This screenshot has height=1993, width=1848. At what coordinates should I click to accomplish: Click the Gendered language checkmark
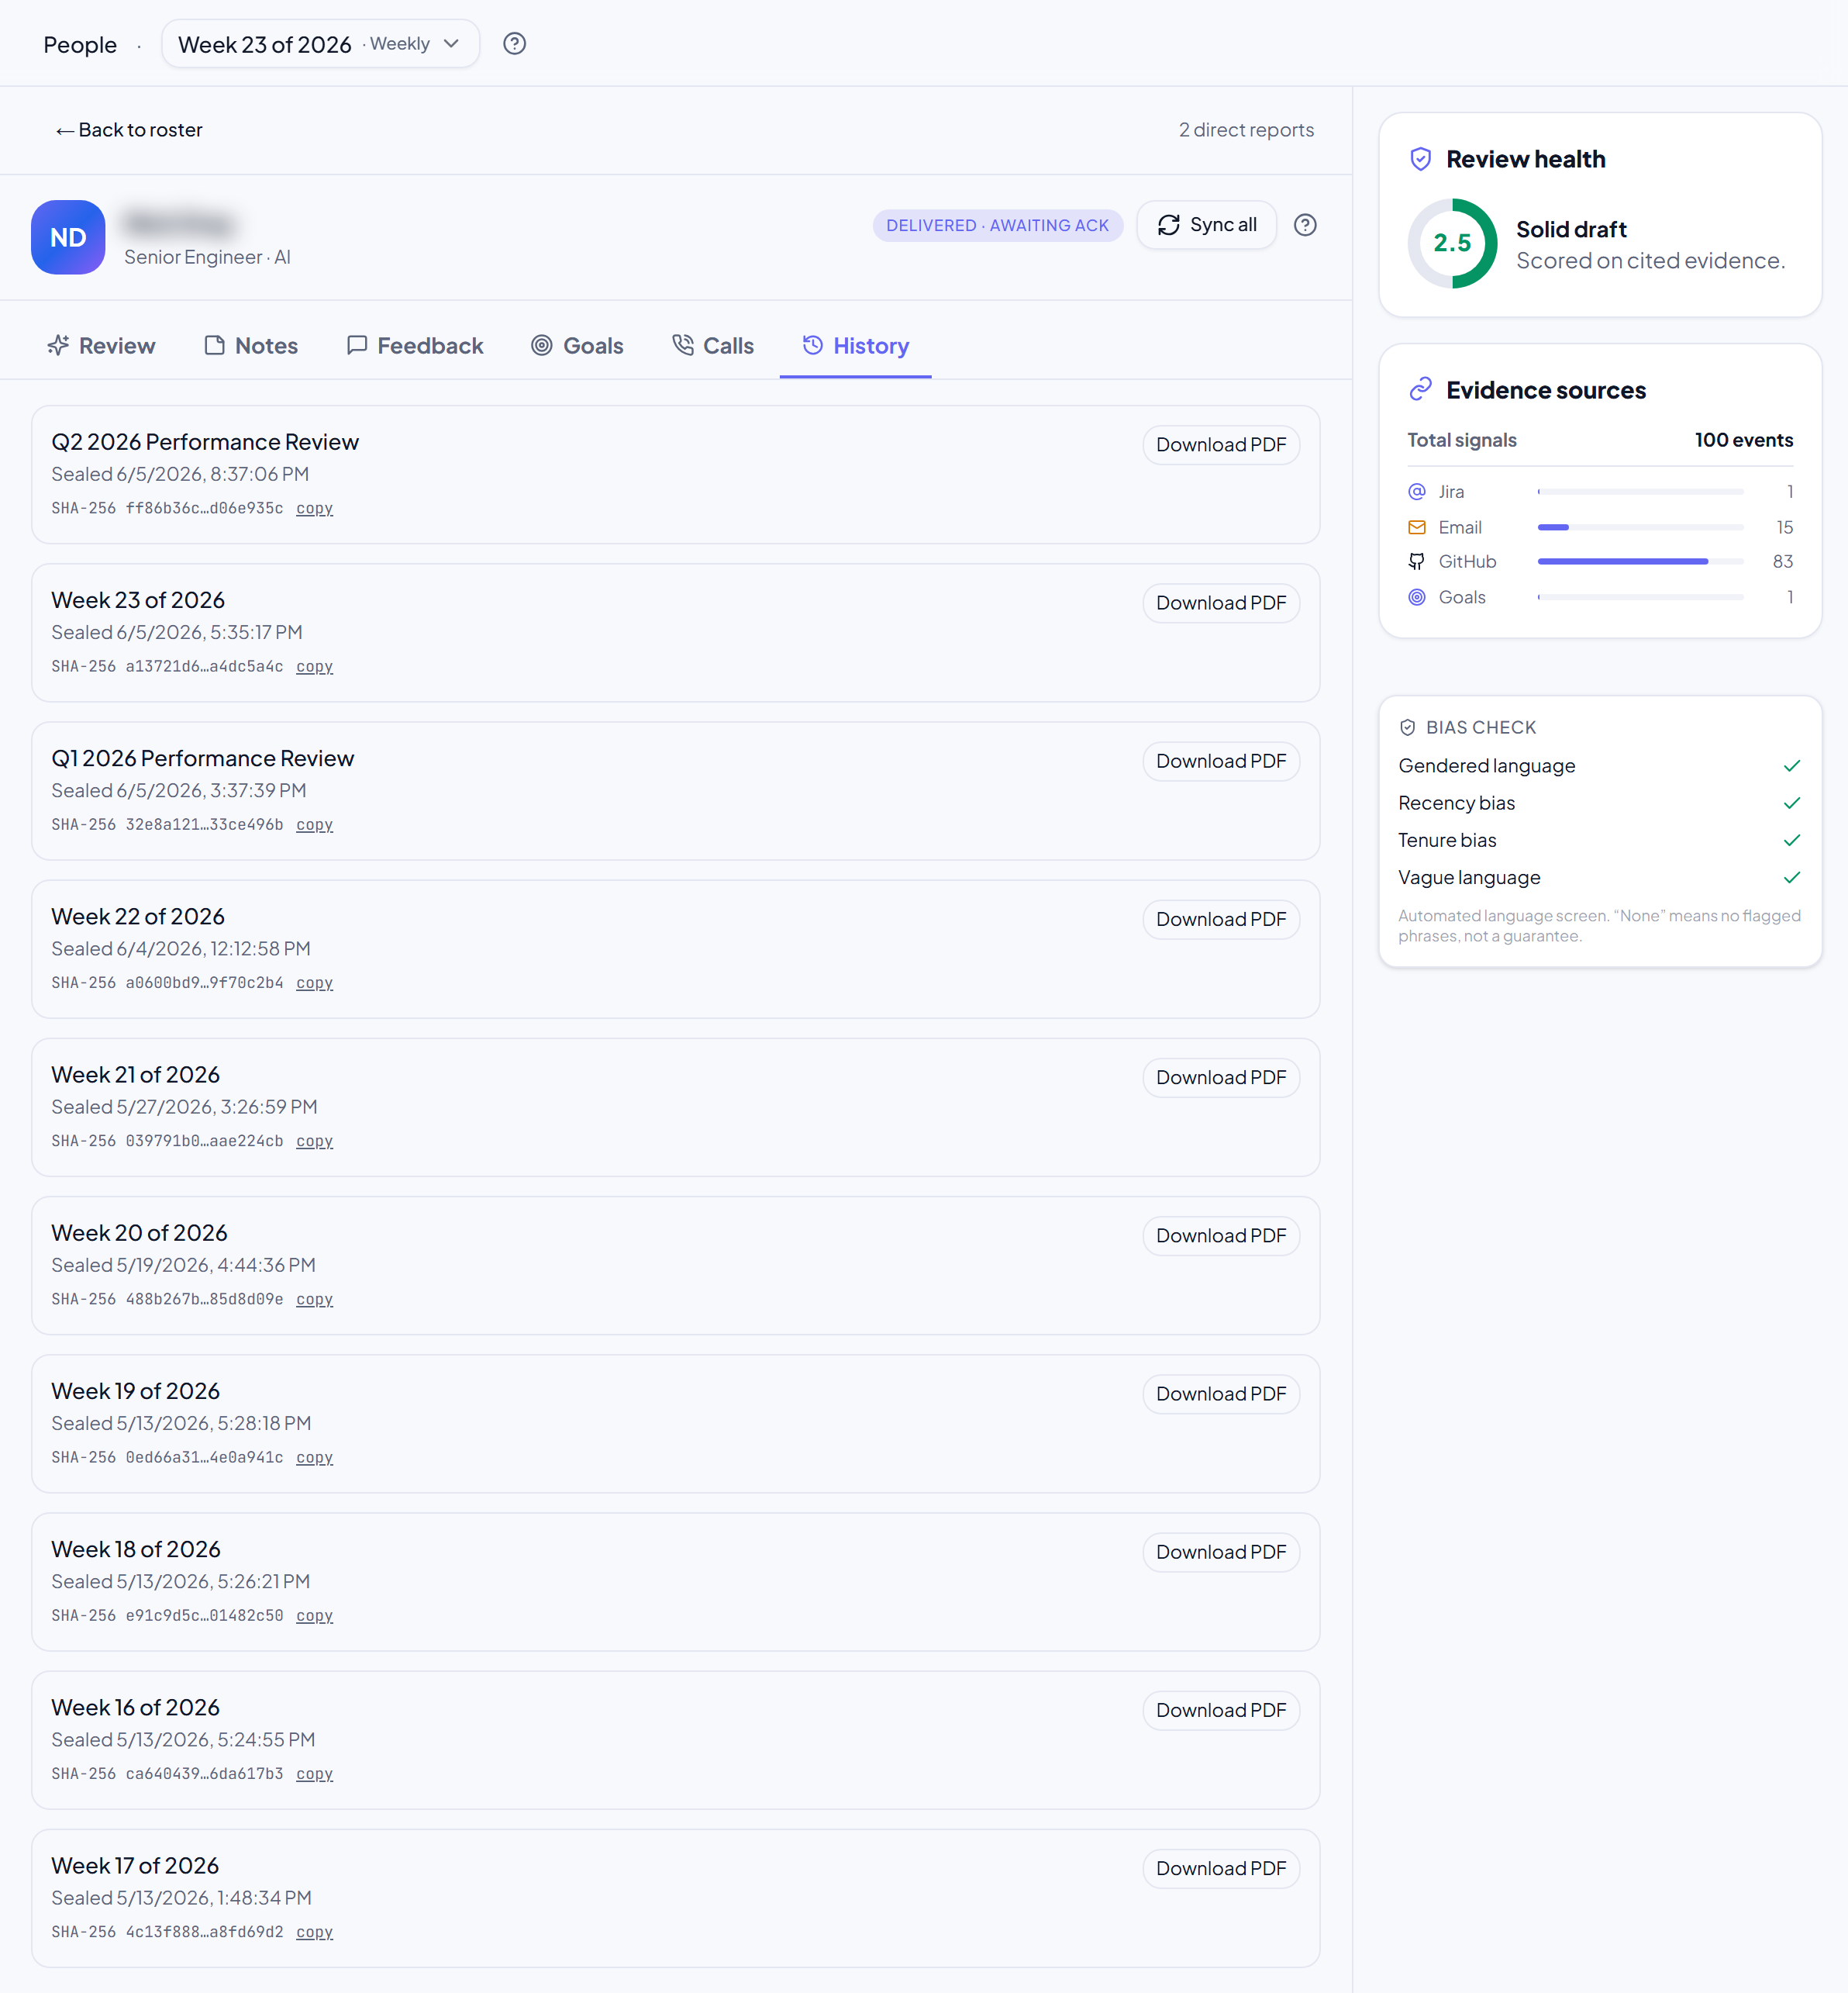[x=1792, y=765]
